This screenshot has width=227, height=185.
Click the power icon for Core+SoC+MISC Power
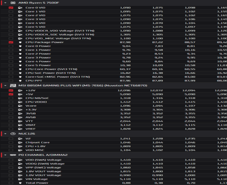pos(20,77)
